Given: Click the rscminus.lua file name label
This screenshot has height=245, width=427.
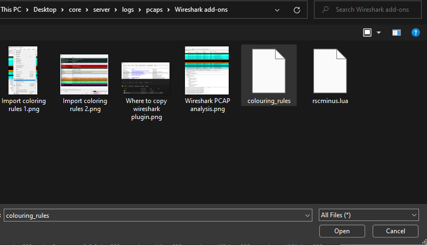Looking at the screenshot, I should 330,101.
